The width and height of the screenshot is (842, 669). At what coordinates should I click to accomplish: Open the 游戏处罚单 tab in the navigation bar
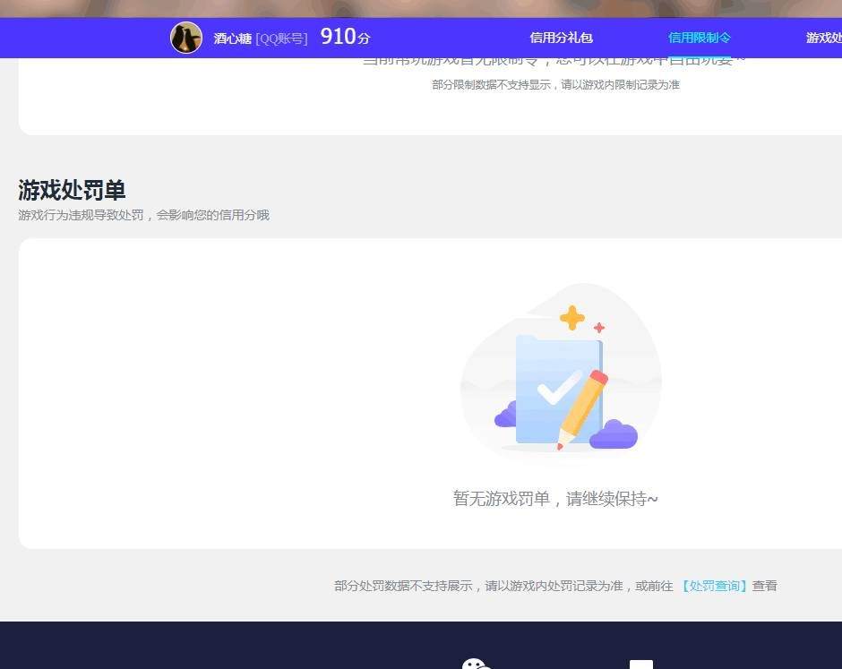tap(824, 38)
